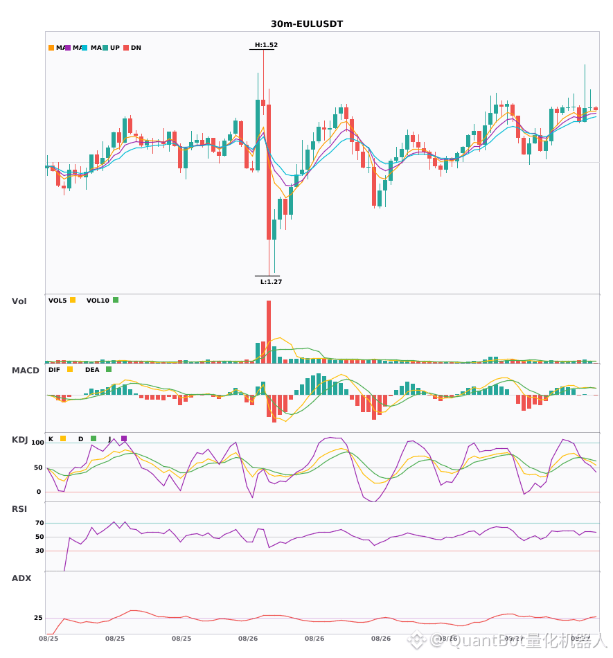Toggle the teal UP legend marker
The width and height of the screenshot is (613, 658).
(x=105, y=48)
